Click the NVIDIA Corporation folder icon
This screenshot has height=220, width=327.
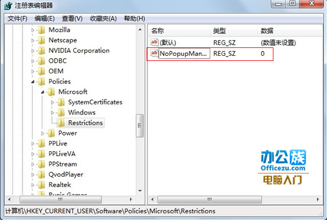(42, 51)
